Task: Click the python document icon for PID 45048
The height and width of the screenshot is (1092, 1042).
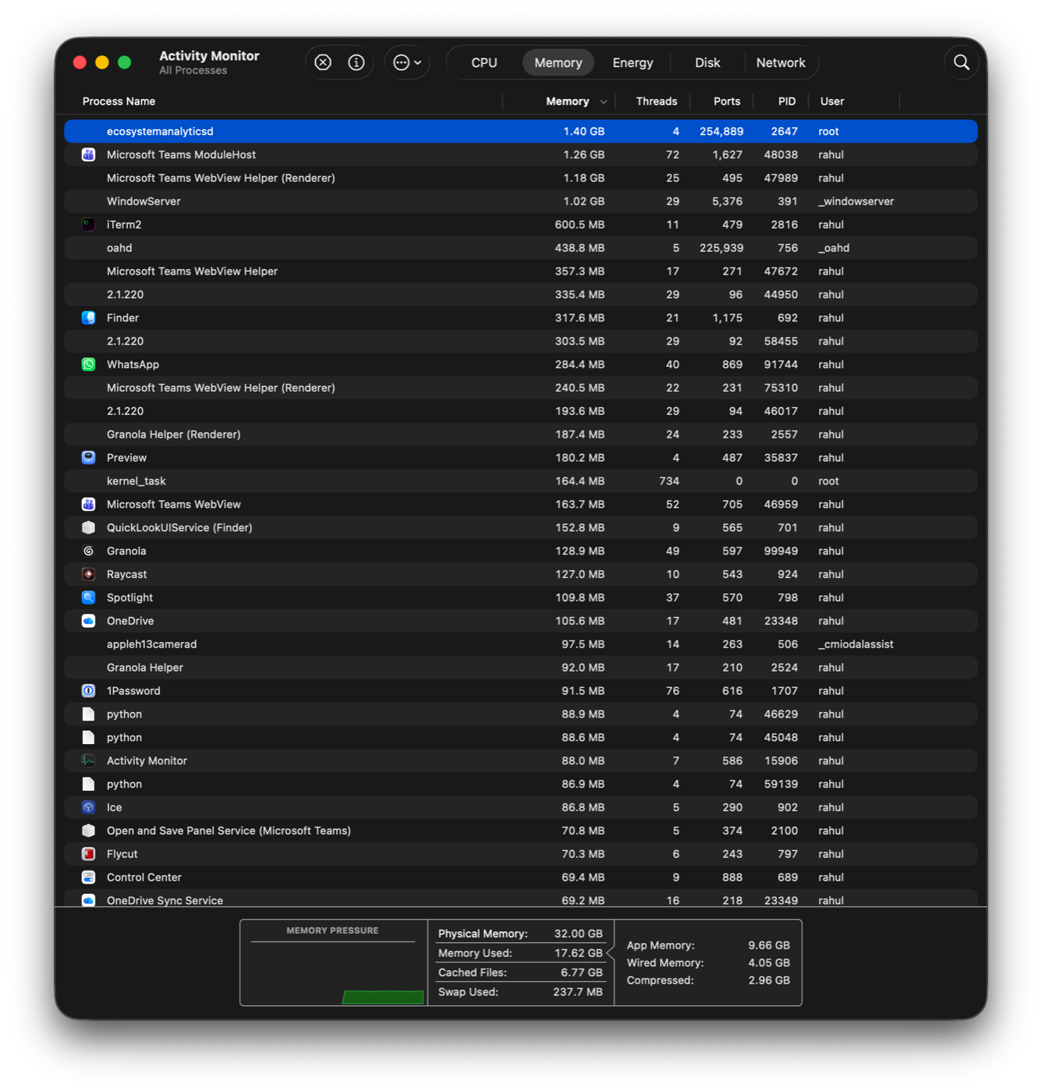Action: 88,737
